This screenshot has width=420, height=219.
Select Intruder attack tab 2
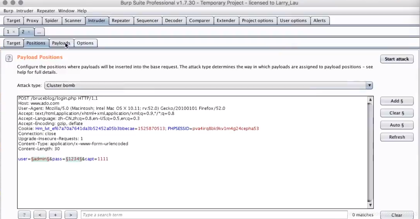pyautogui.click(x=23, y=32)
